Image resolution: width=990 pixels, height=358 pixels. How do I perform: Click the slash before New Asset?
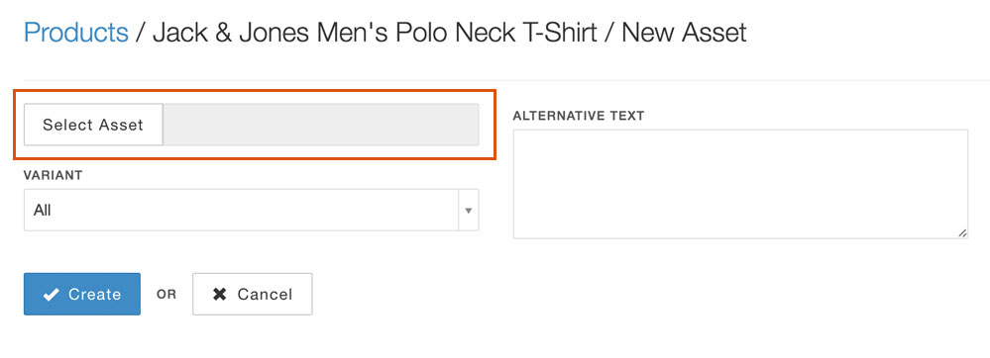point(609,33)
